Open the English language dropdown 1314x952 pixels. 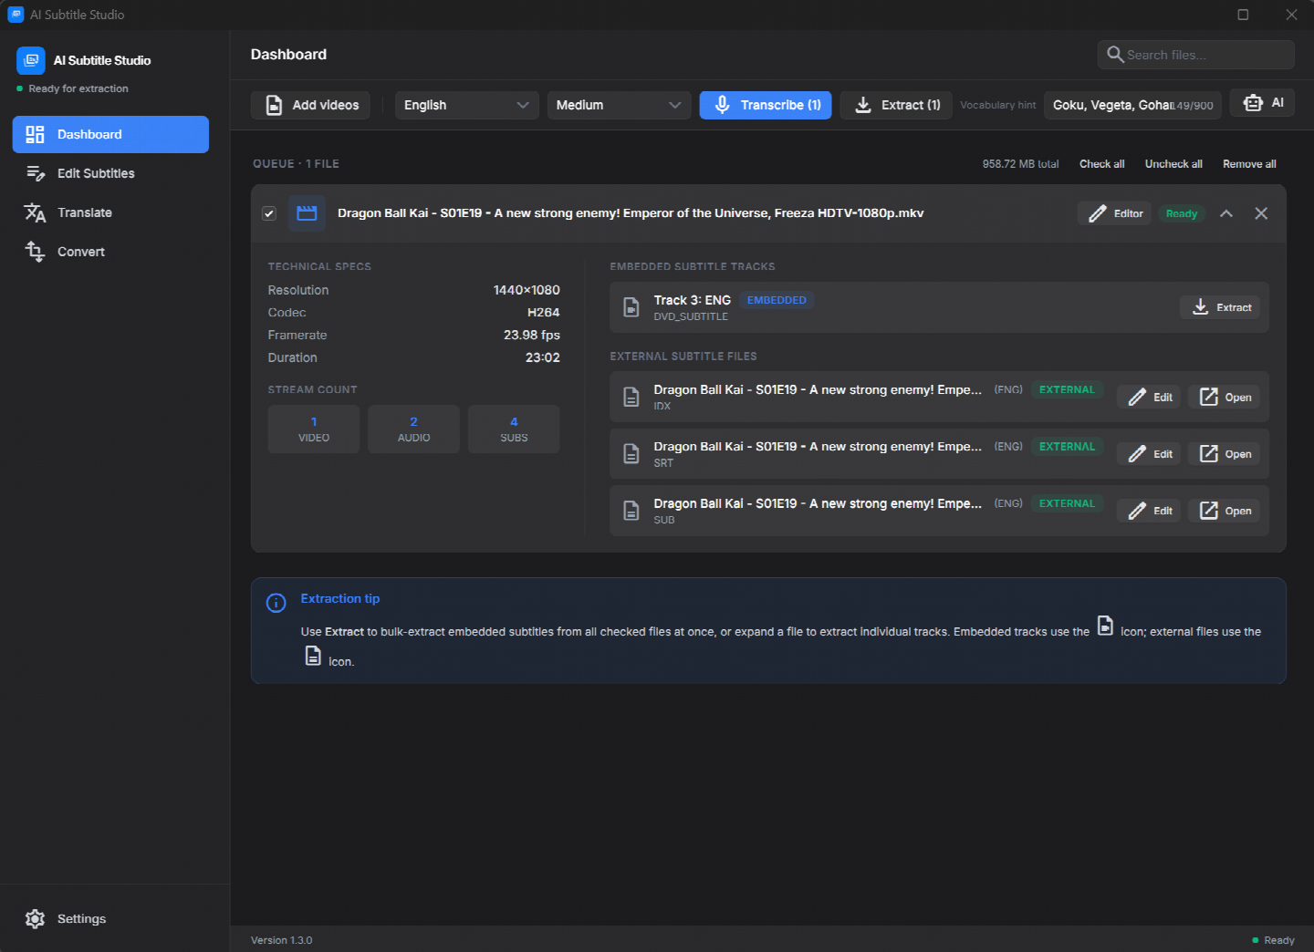tap(466, 105)
